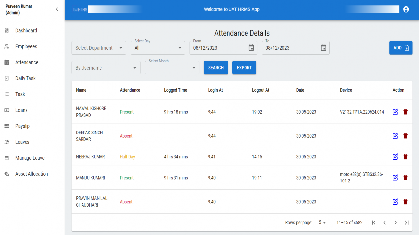The image size is (419, 235).
Task: Open the From date calendar picker
Action: click(x=251, y=48)
